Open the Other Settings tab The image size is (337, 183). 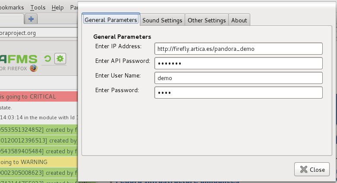pyautogui.click(x=207, y=20)
